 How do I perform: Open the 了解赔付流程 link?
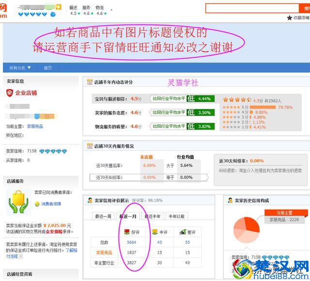click(x=42, y=253)
